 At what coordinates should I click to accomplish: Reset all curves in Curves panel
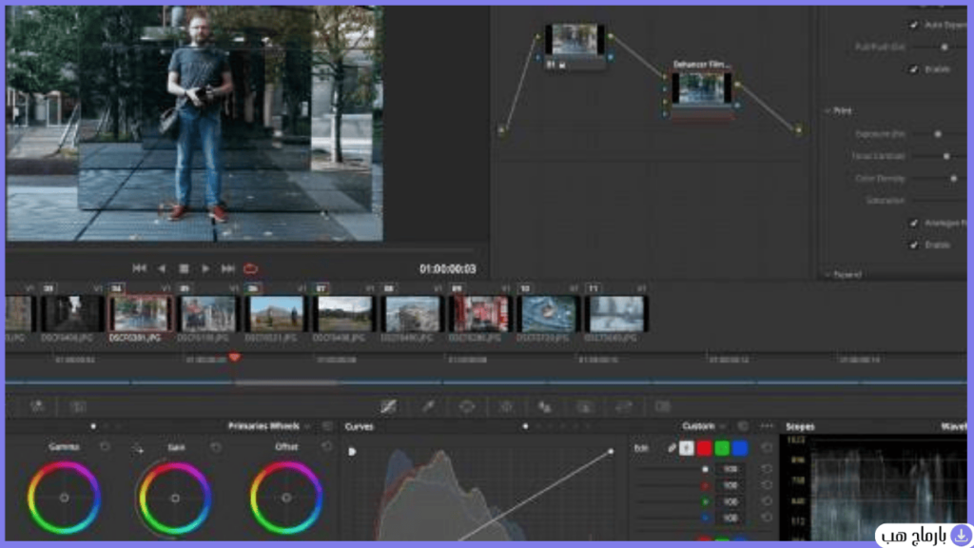(x=743, y=426)
